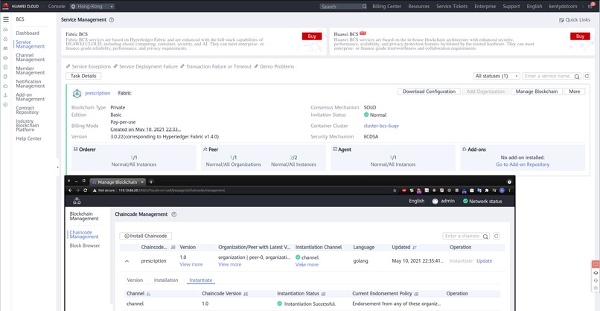600x311 pixels.
Task: Open Service Management help question-mark icon
Action: tap(112, 20)
